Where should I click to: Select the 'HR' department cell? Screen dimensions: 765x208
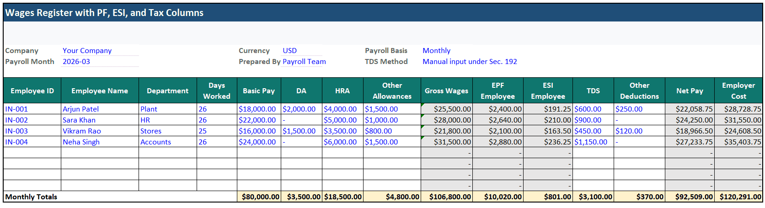pyautogui.click(x=168, y=120)
